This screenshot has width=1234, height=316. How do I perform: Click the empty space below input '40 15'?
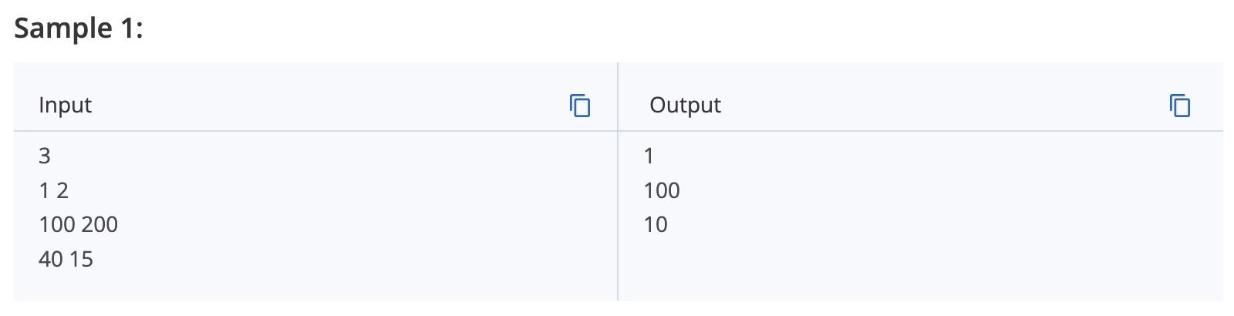[315, 287]
